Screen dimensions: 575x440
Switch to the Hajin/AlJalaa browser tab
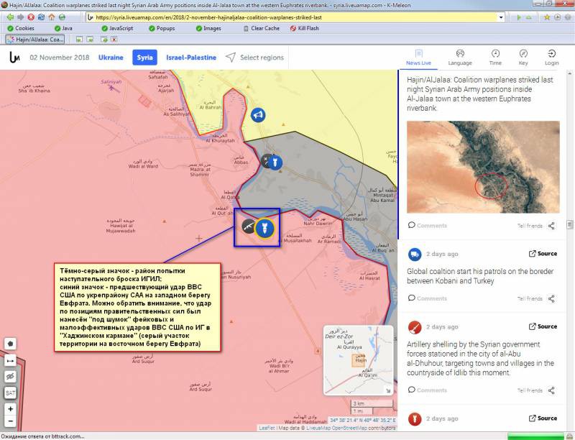(35, 40)
